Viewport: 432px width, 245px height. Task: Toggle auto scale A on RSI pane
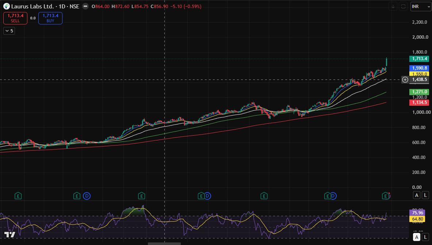click(417, 237)
